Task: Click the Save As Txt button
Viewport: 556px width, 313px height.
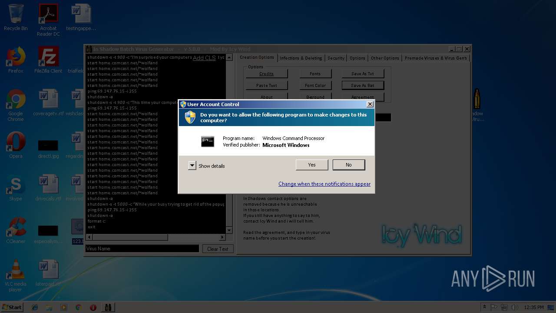Action: click(362, 74)
